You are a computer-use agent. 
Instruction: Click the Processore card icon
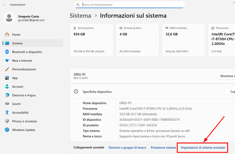(x=213, y=28)
